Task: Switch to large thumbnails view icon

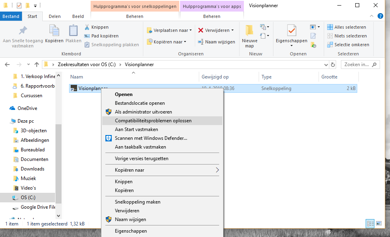Action: (379, 223)
